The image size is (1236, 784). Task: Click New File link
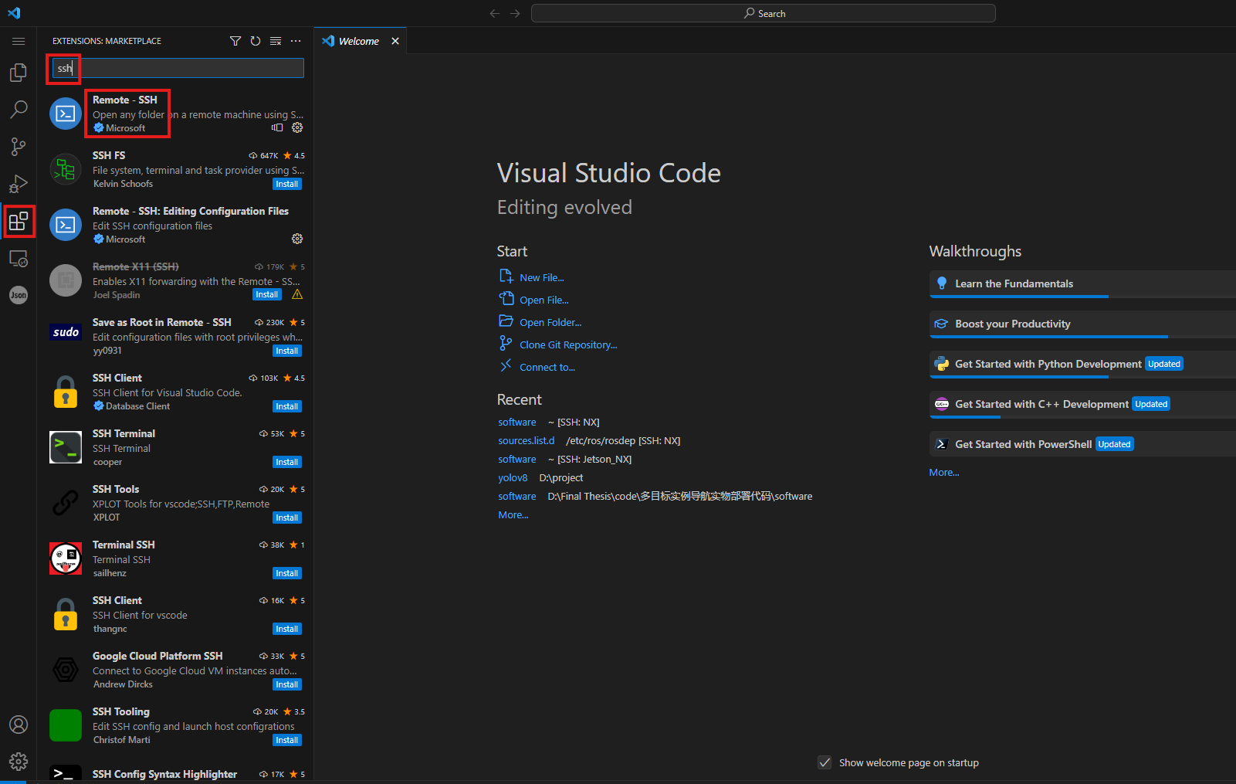541,277
